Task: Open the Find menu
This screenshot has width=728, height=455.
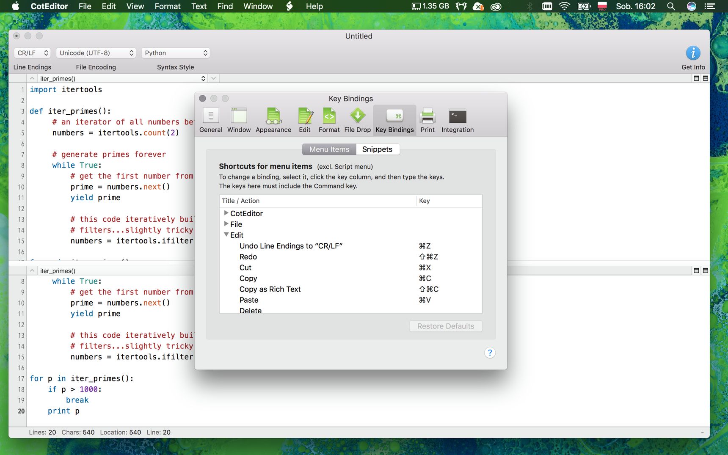Action: click(x=225, y=6)
